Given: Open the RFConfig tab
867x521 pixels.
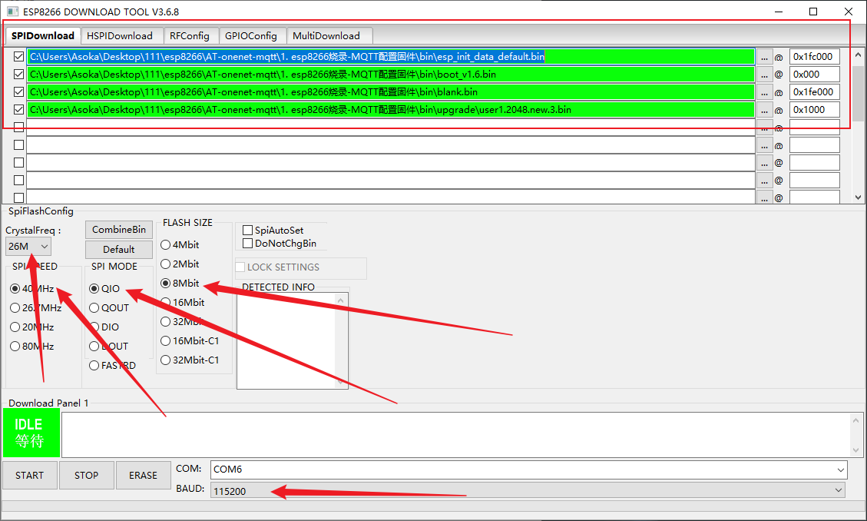Looking at the screenshot, I should [x=190, y=36].
